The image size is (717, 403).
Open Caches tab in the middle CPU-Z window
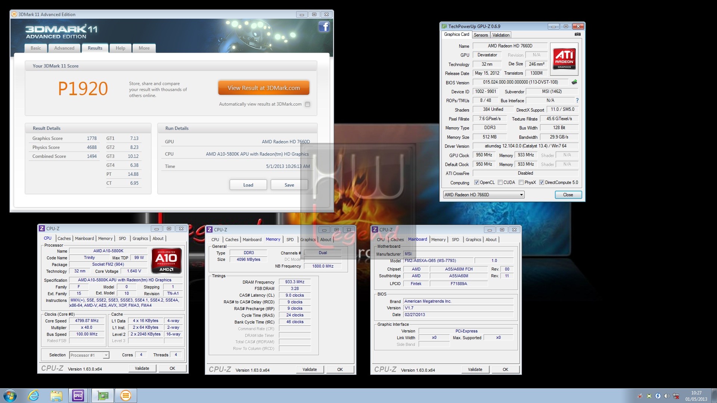click(232, 240)
